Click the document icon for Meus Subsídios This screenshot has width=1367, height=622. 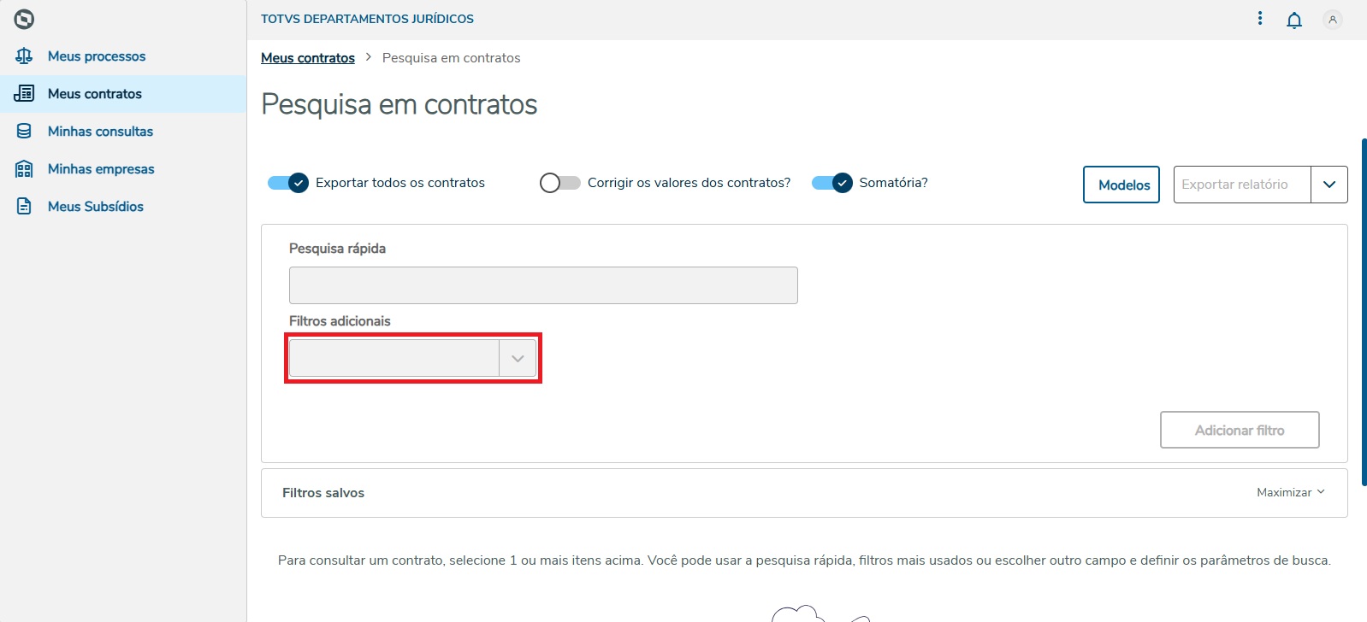coord(24,207)
